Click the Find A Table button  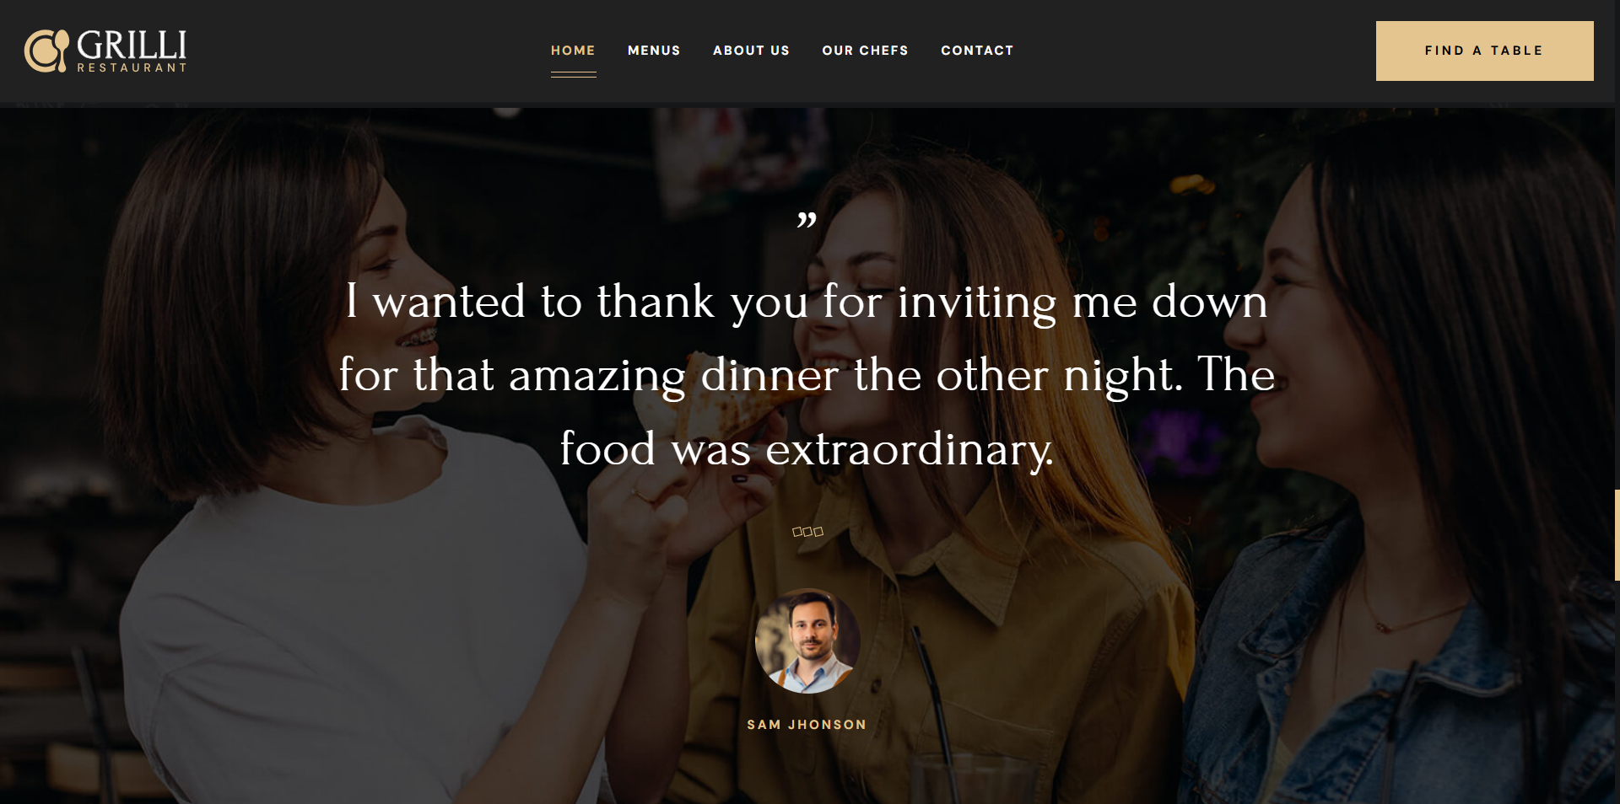coord(1484,51)
